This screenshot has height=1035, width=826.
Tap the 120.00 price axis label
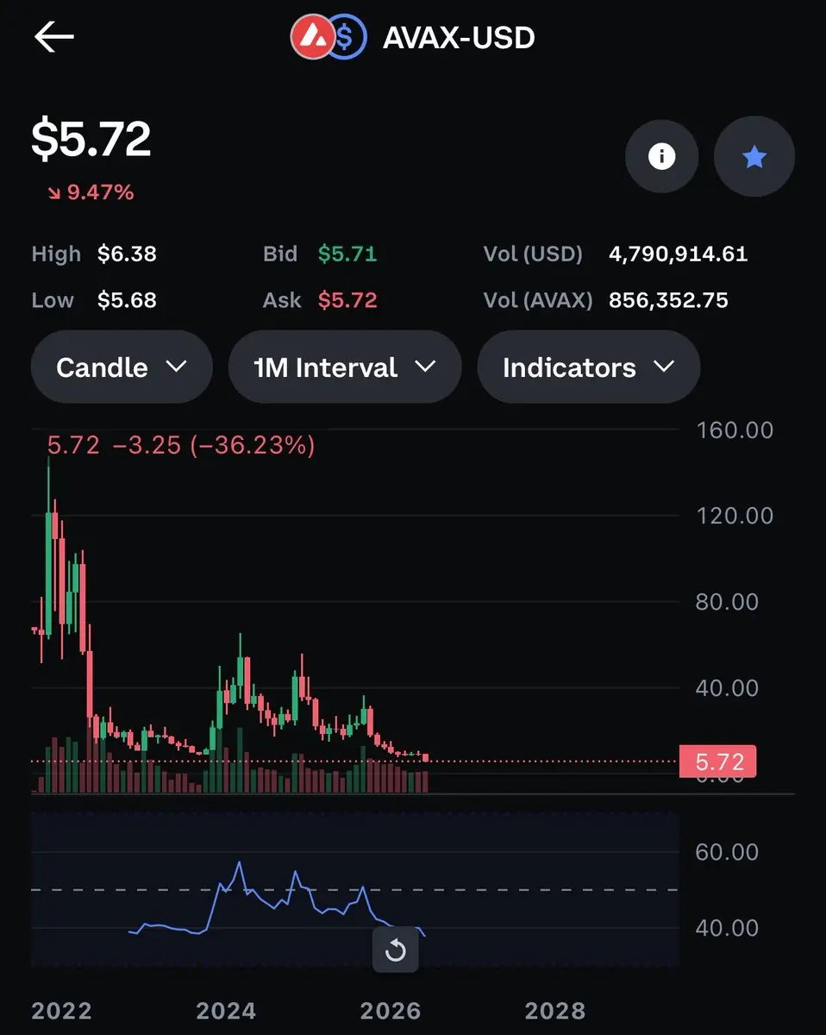pyautogui.click(x=734, y=516)
